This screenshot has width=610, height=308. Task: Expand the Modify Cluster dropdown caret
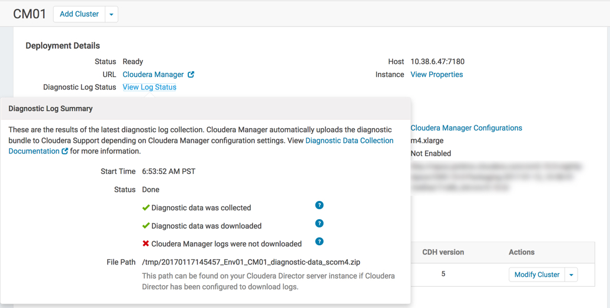coord(571,274)
